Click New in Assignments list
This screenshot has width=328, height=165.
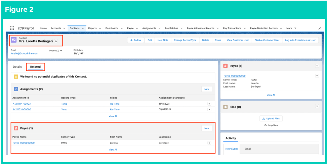click(x=207, y=89)
